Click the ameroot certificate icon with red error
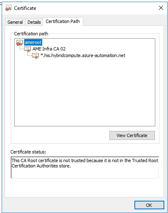 pos(20,42)
